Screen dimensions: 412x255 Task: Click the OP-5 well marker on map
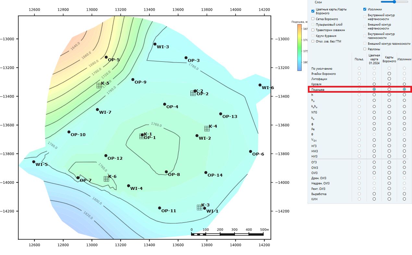(106, 57)
